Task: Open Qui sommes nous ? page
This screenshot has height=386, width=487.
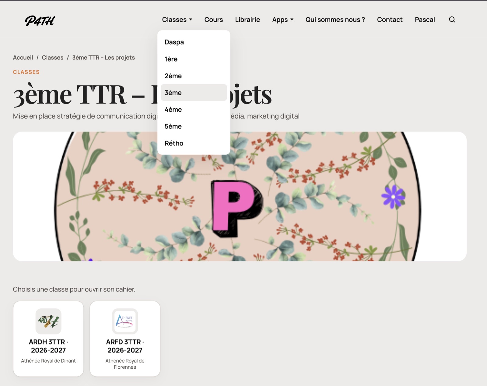Action: [x=335, y=19]
